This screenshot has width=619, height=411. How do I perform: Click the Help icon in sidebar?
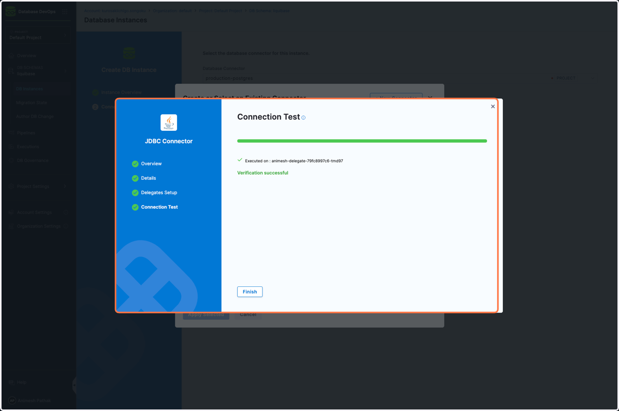click(x=11, y=383)
